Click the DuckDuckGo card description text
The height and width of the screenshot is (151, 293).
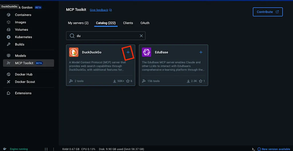pos(97,66)
